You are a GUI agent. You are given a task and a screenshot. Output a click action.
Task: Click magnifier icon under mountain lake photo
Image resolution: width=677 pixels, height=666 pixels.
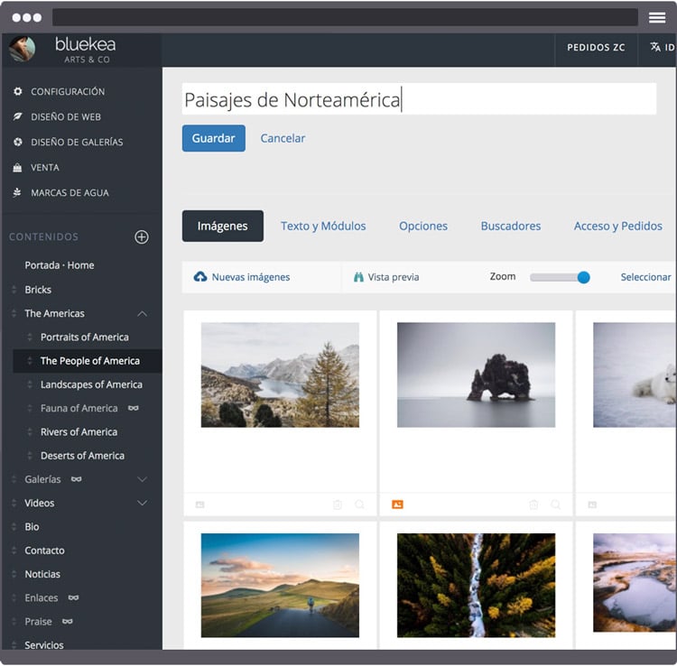[x=359, y=504]
